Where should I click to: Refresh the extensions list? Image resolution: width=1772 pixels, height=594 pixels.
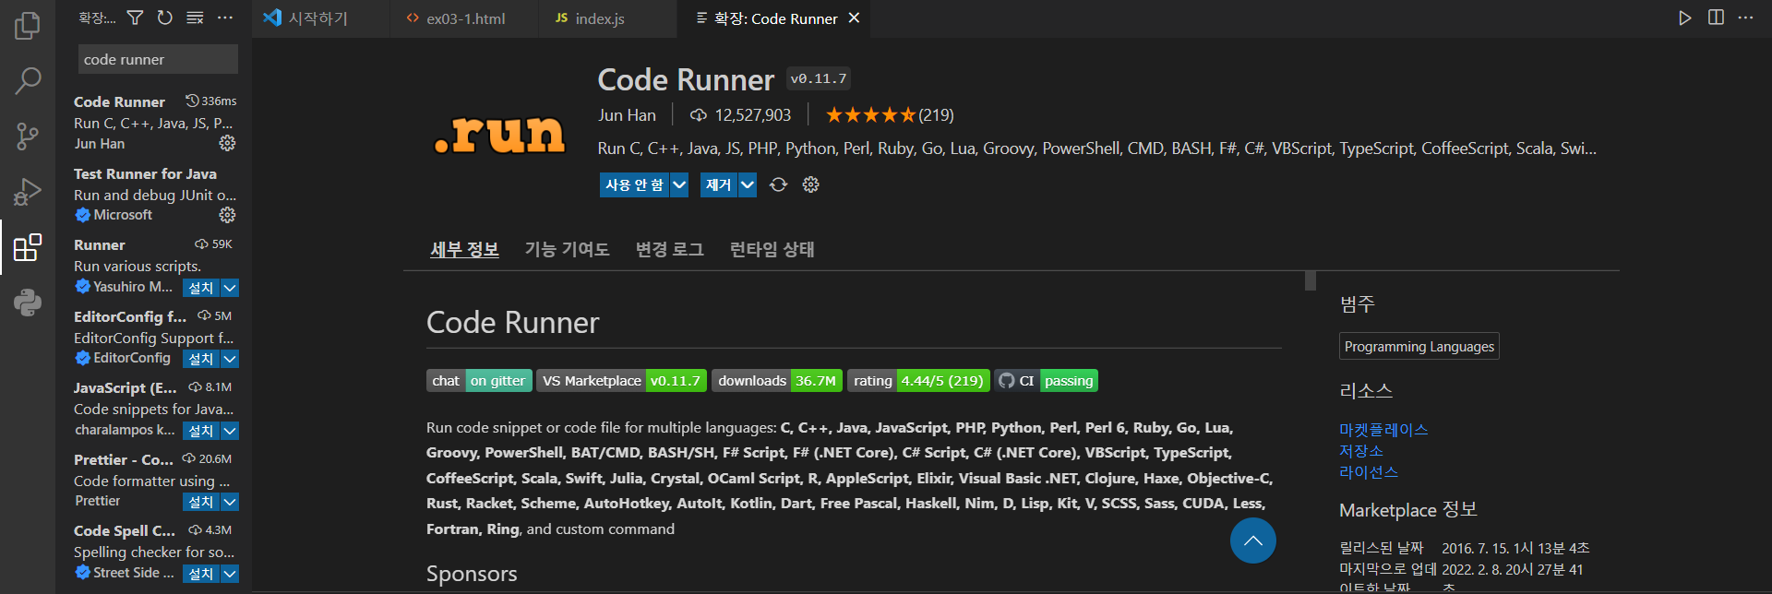[x=164, y=18]
